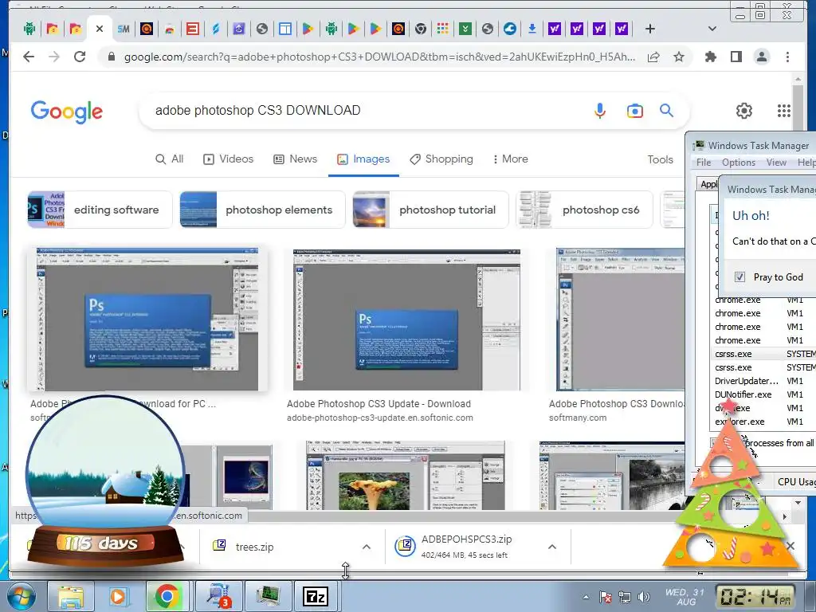Open Task Manager File menu
Viewport: 816px width, 612px height.
pyautogui.click(x=704, y=163)
